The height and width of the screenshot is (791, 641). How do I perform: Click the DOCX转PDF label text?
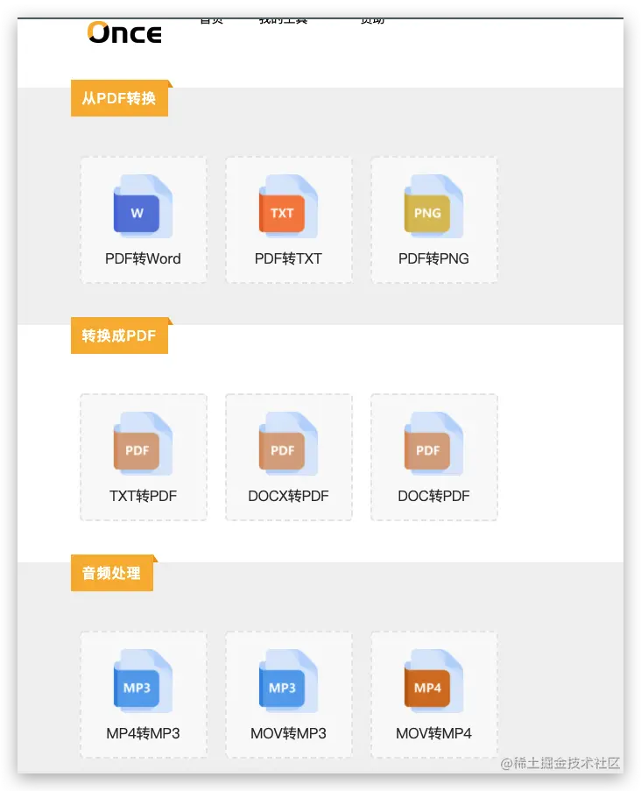[288, 496]
